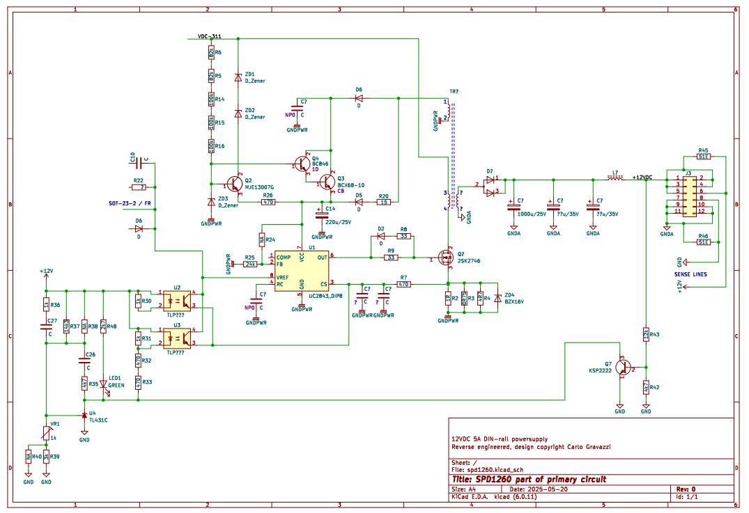The height and width of the screenshot is (513, 749).
Task: Select the Date: 2025-05-20 field
Action: pos(539,489)
